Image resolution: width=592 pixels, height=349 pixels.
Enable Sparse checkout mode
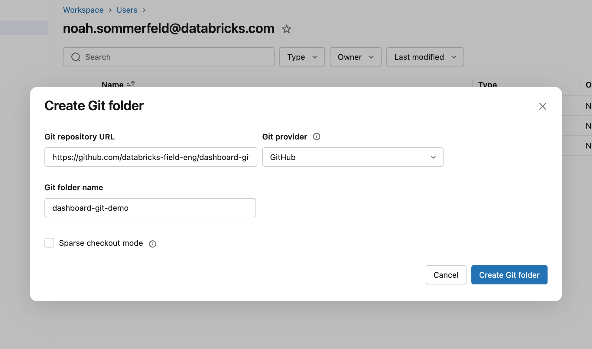pos(49,243)
